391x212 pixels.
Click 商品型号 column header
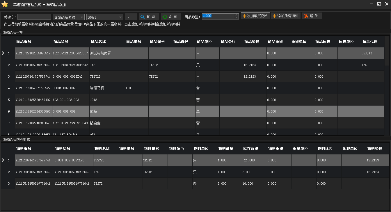coord(134,42)
